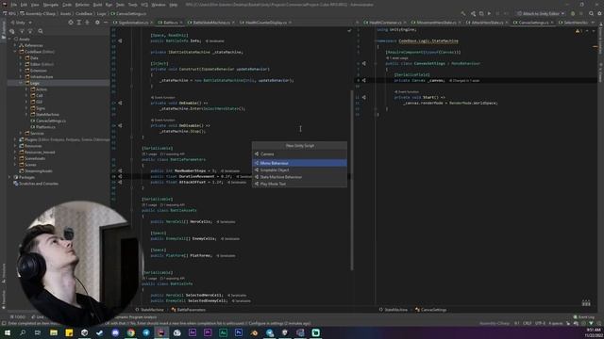Image resolution: width=604 pixels, height=339 pixels.
Task: Click gutter icon beside CanvasSettings class declaration
Action: (x=363, y=63)
